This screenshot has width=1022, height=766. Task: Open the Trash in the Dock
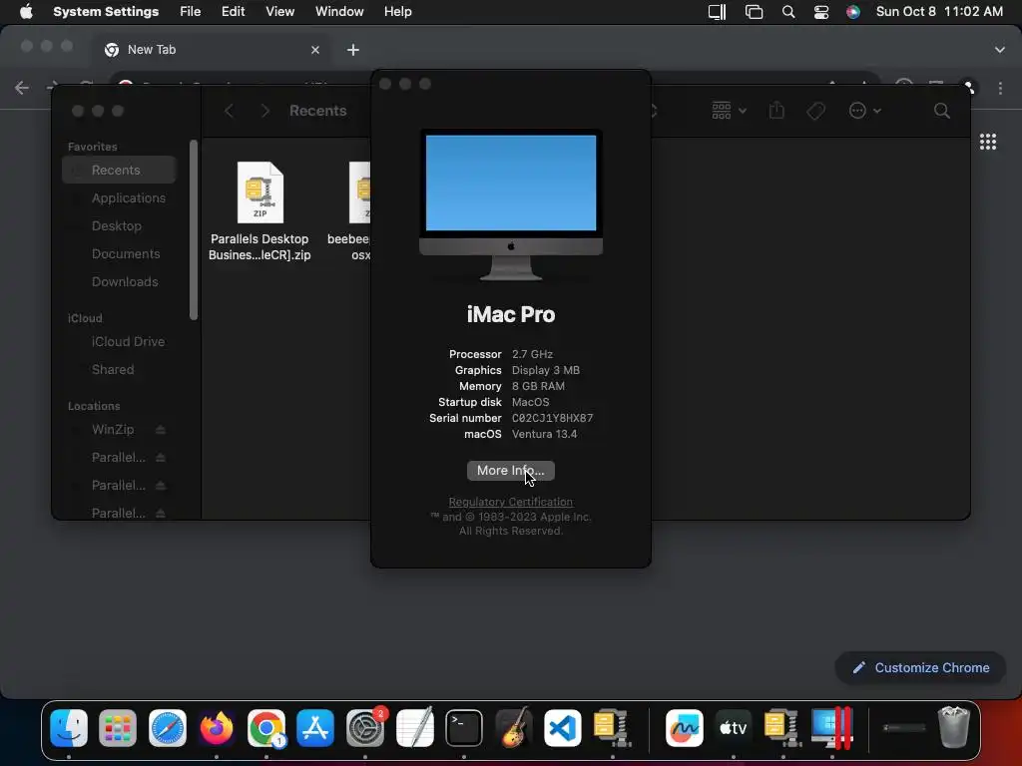(953, 726)
